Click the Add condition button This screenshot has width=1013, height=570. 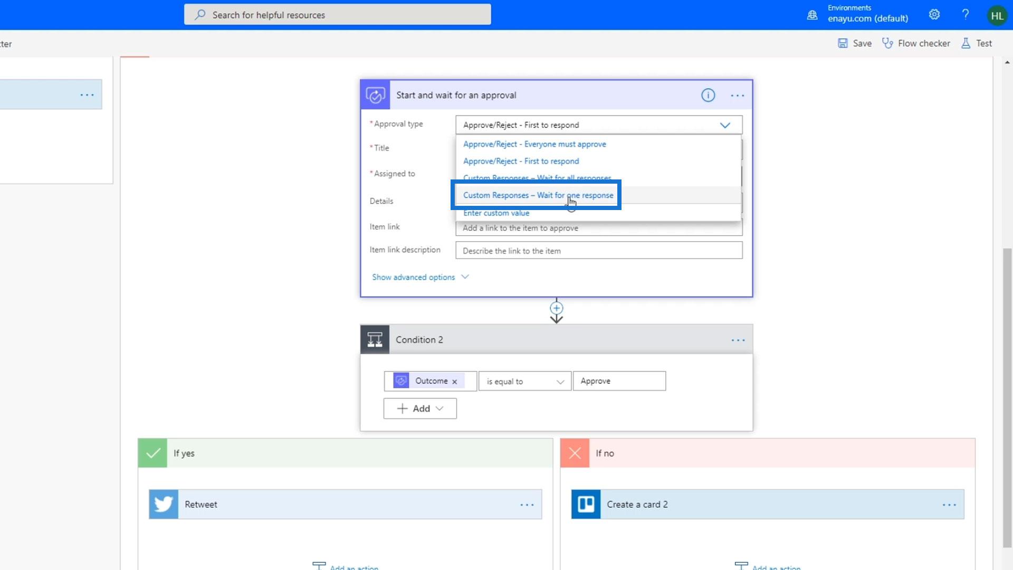pyautogui.click(x=419, y=408)
